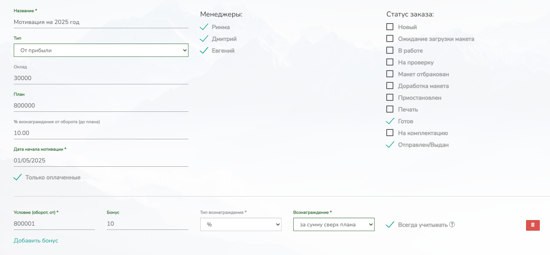
Task: Toggle manager Евгений checkbox
Action: click(204, 51)
